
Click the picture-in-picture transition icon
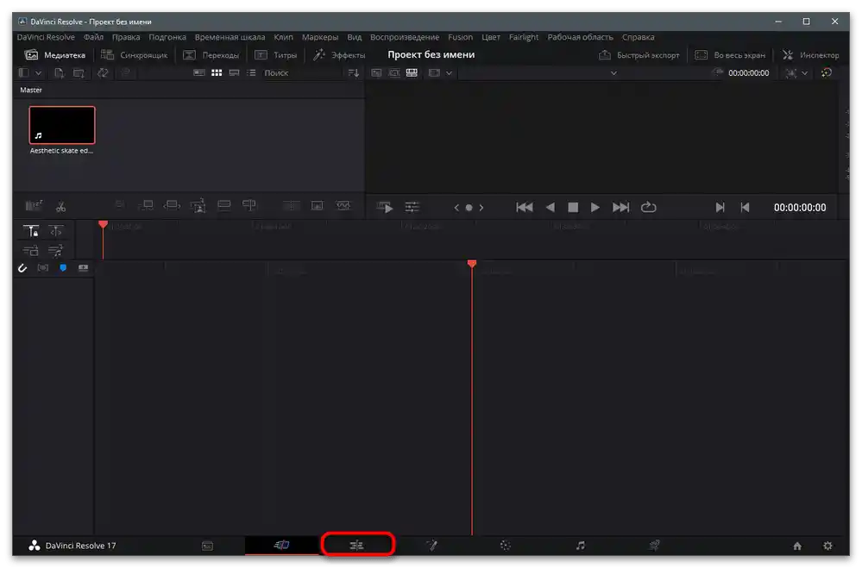(x=318, y=205)
